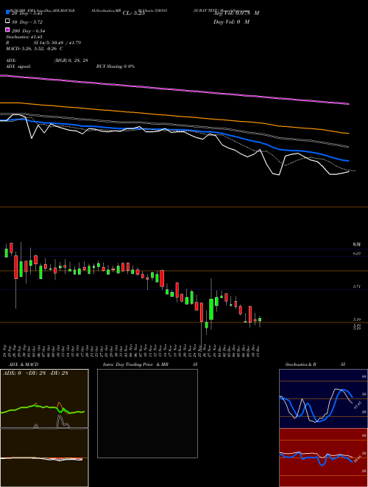Click the 'BUY Slowing @ 0%' signal text
This screenshot has height=487, width=368.
tap(116, 66)
